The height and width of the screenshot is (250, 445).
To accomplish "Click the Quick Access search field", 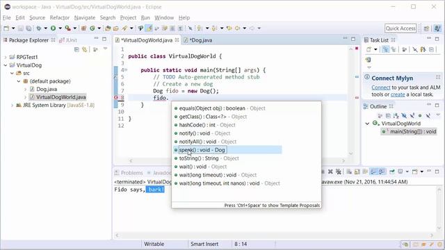I will point(400,28).
